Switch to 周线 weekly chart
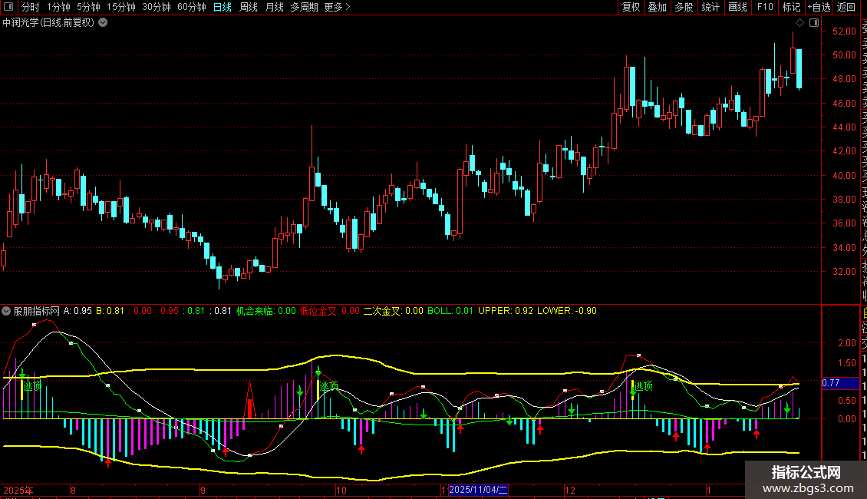The height and width of the screenshot is (499, 867). click(249, 7)
